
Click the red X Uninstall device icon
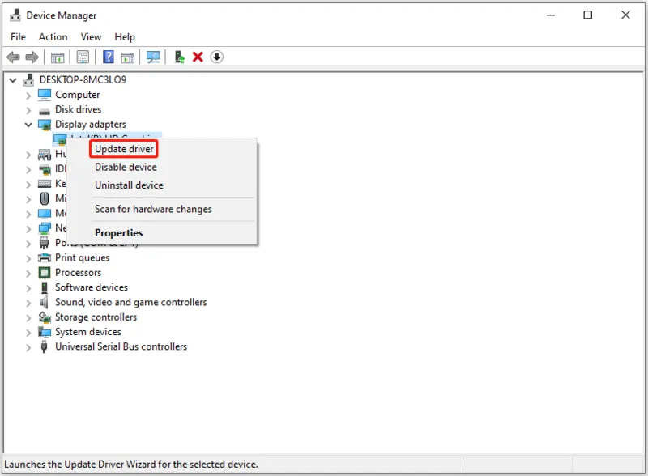(x=198, y=57)
